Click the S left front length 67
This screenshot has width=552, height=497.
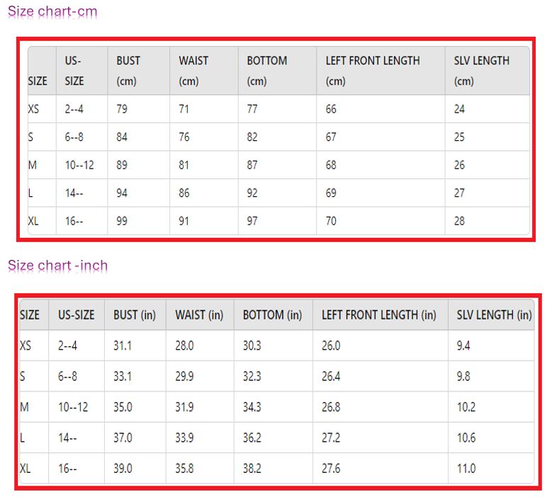coord(331,137)
